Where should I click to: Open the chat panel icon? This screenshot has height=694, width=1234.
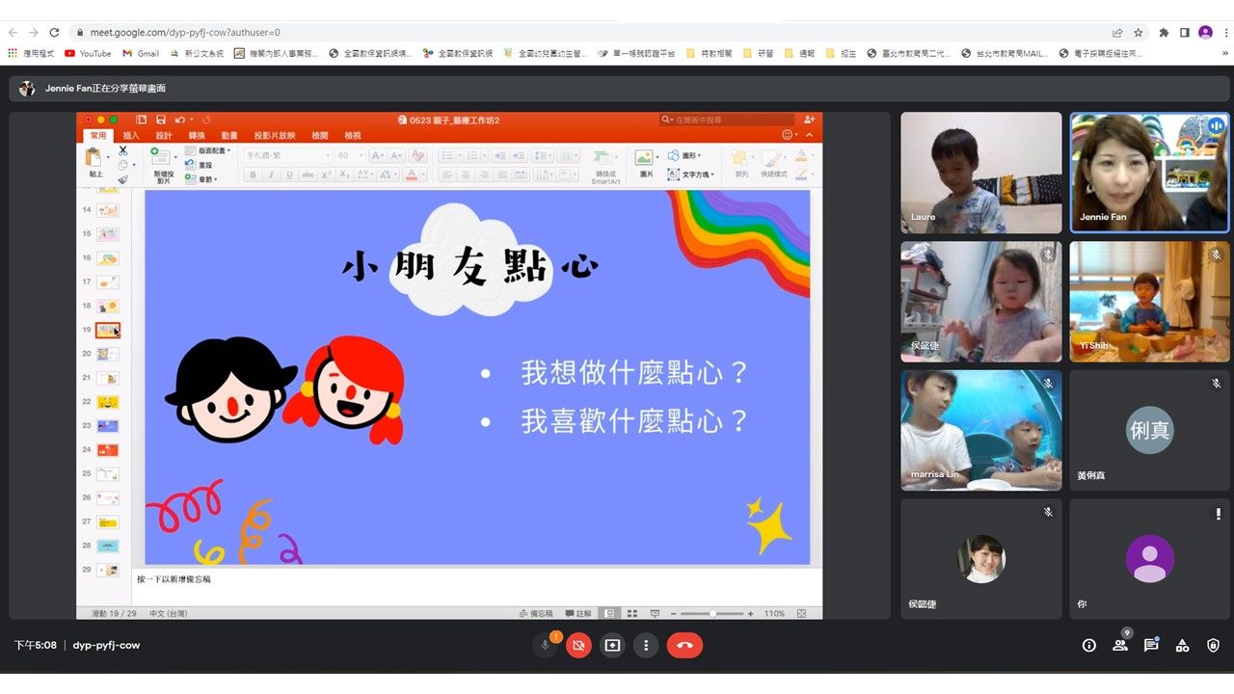click(1151, 646)
